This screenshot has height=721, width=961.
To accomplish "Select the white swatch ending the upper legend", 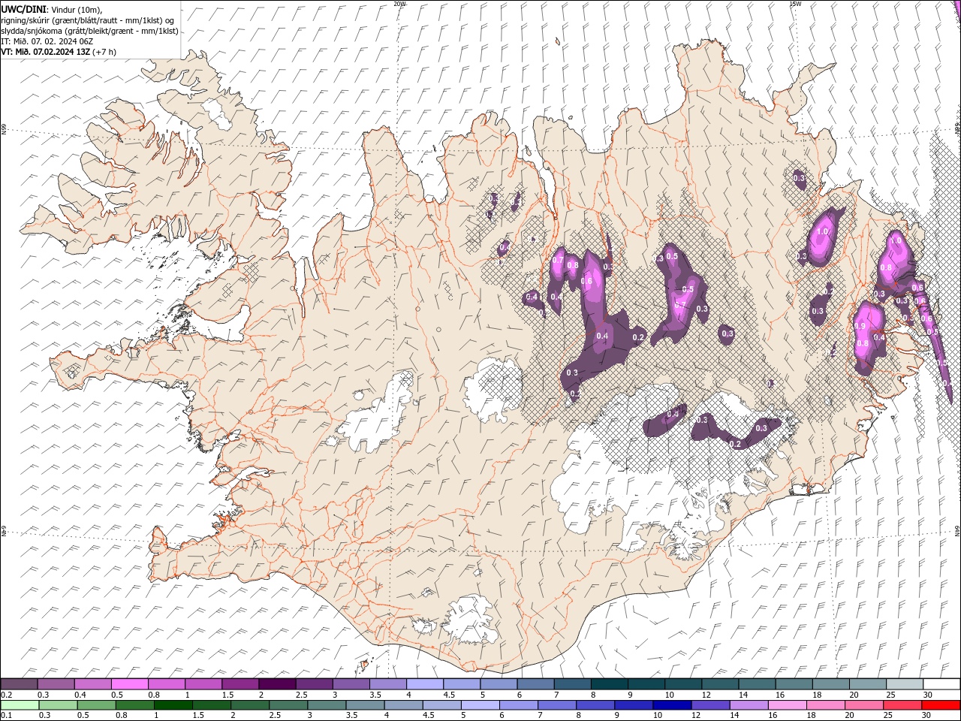I will click(x=941, y=684).
